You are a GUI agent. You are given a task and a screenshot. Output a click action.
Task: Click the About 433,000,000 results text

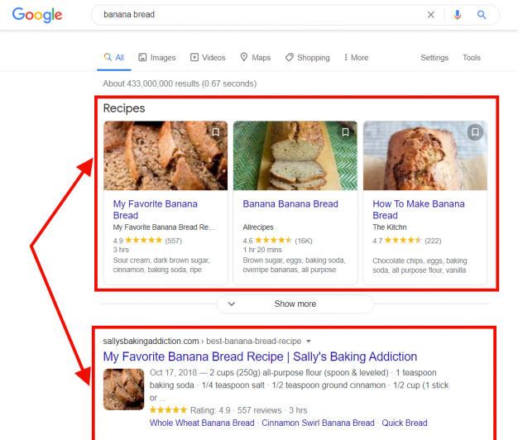180,84
